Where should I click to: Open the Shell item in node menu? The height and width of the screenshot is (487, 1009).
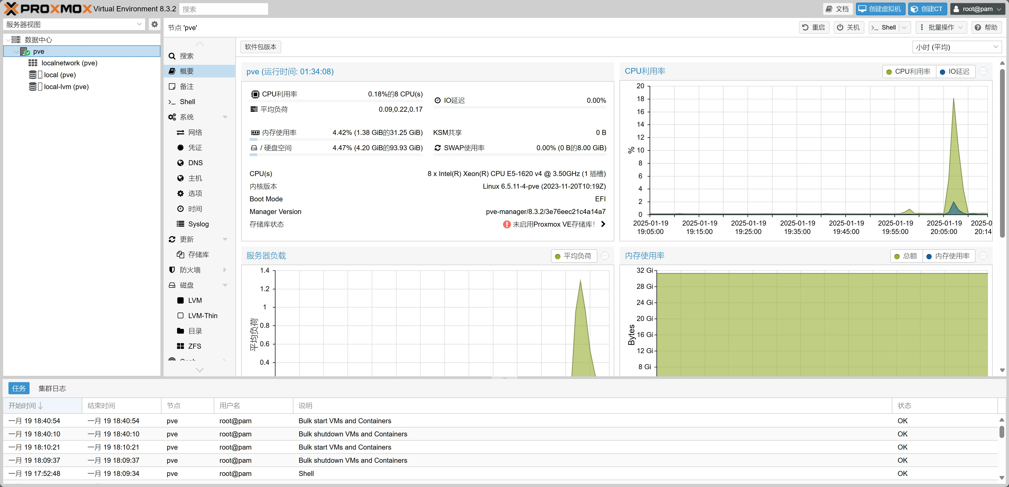click(x=187, y=102)
